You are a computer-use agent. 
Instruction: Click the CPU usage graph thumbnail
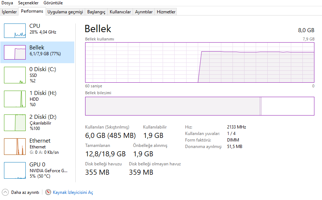pos(15,31)
